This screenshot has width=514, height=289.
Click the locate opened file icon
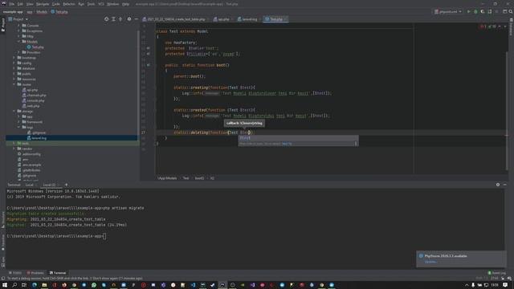point(107,19)
